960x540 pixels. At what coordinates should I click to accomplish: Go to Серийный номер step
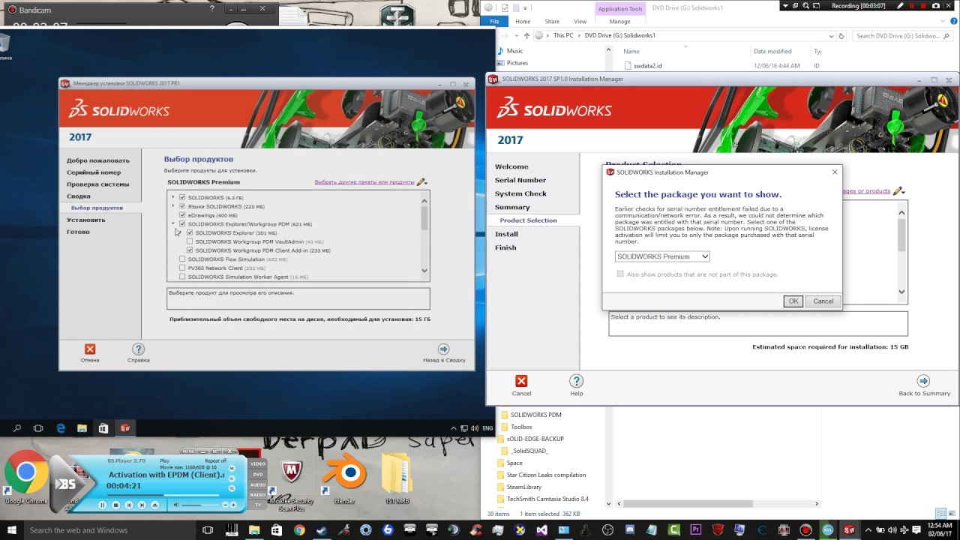94,172
